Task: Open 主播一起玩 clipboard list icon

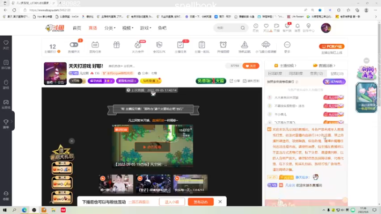Action: 201,45
